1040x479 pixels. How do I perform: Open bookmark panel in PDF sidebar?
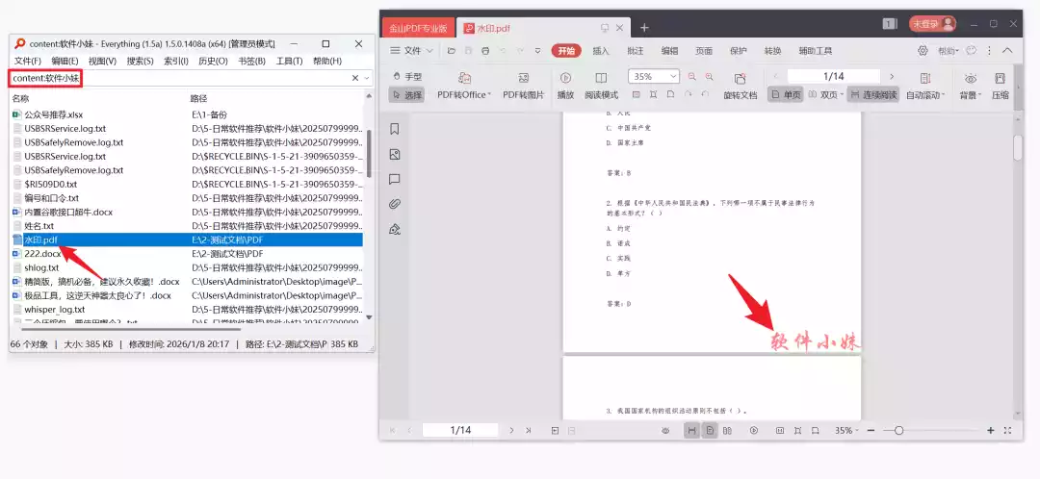395,129
